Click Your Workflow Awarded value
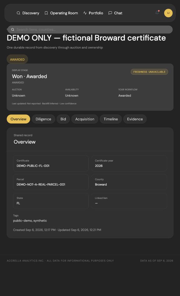Viewport: 180px width, 296px height. [124, 96]
